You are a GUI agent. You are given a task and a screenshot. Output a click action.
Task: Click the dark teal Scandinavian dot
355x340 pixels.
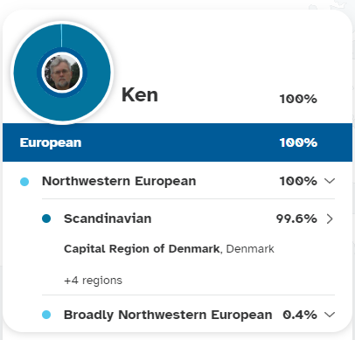coord(46,219)
